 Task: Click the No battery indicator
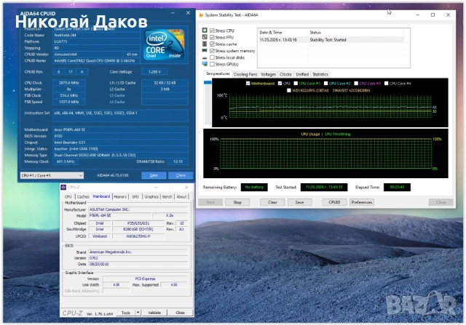254,188
